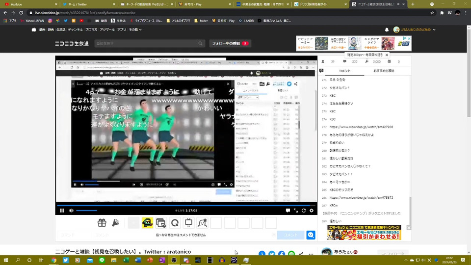Viewport: 471px width, 265px height.
Task: Open the emotion smiley button
Action: 311,235
